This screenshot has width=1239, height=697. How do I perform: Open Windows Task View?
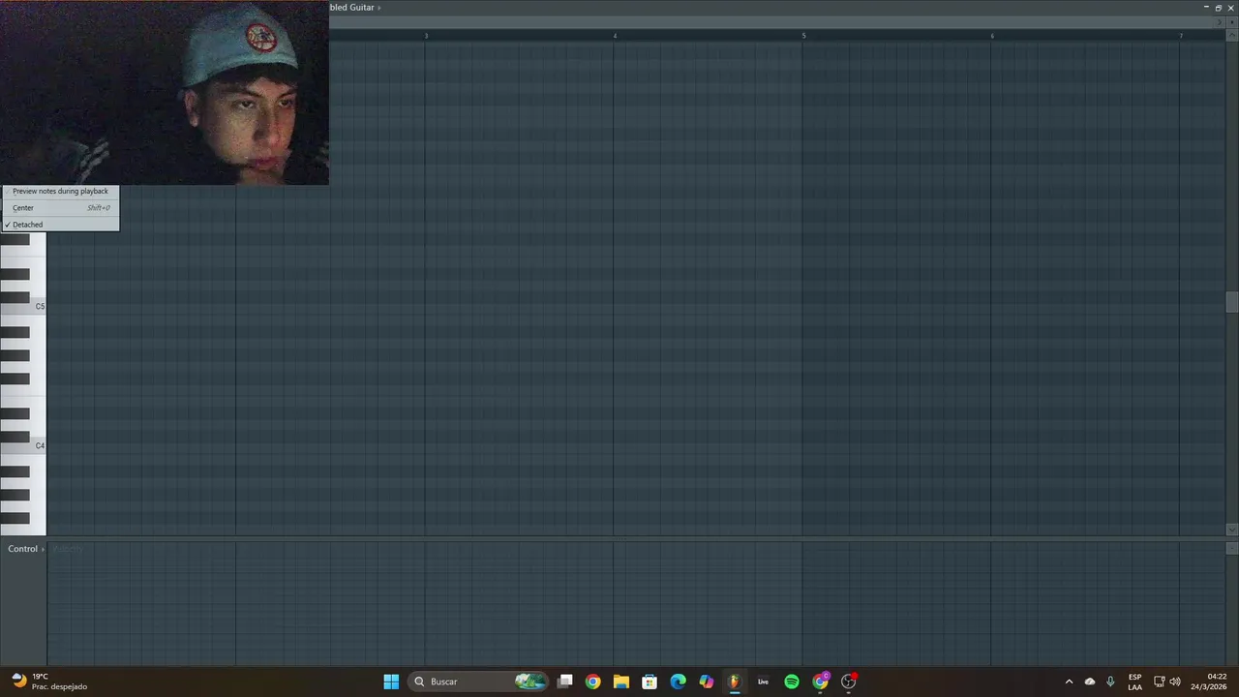click(565, 682)
